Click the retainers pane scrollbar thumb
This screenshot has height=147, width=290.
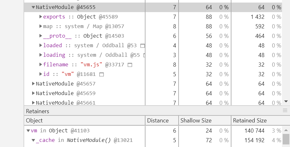coord(286,139)
